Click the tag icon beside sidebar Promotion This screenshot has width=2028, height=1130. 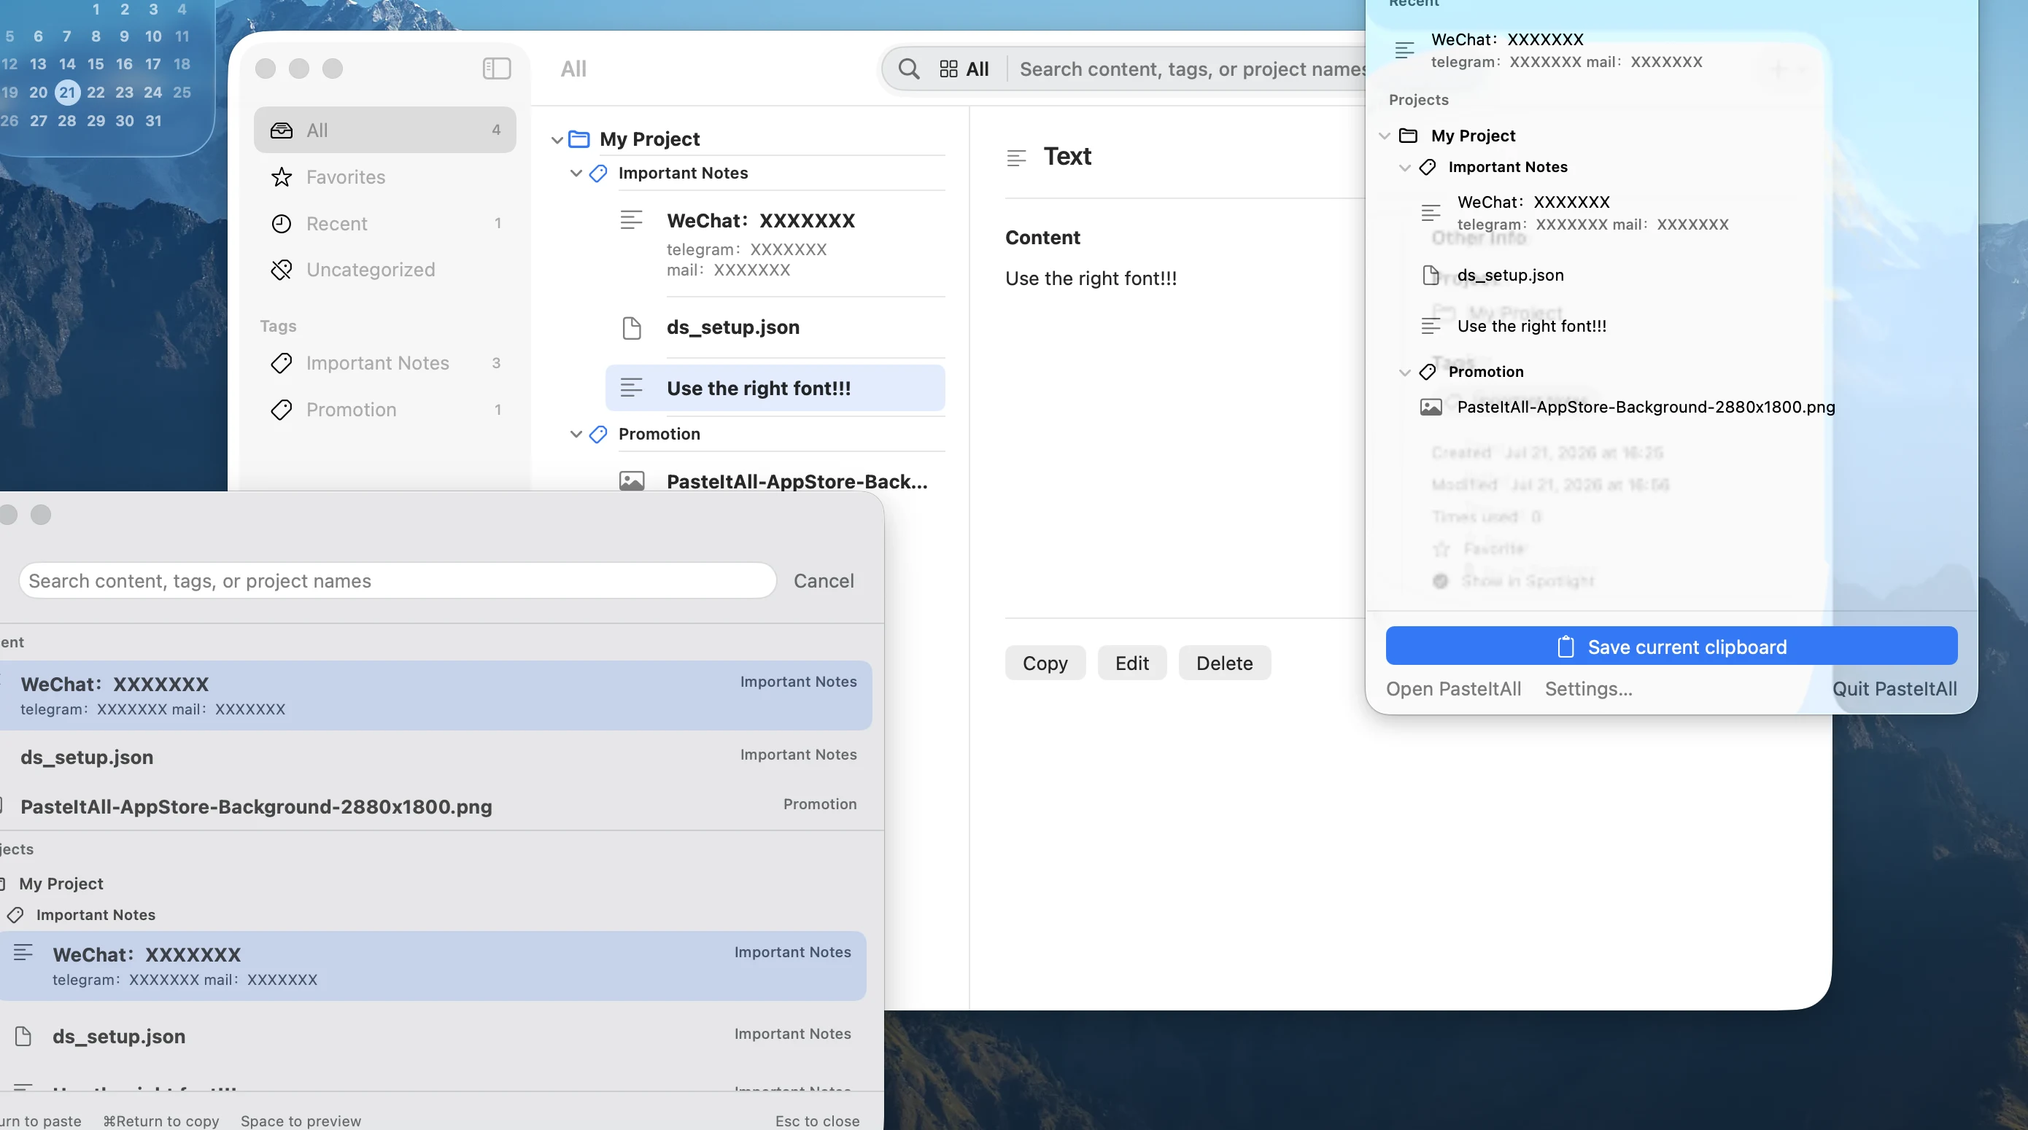click(x=281, y=409)
